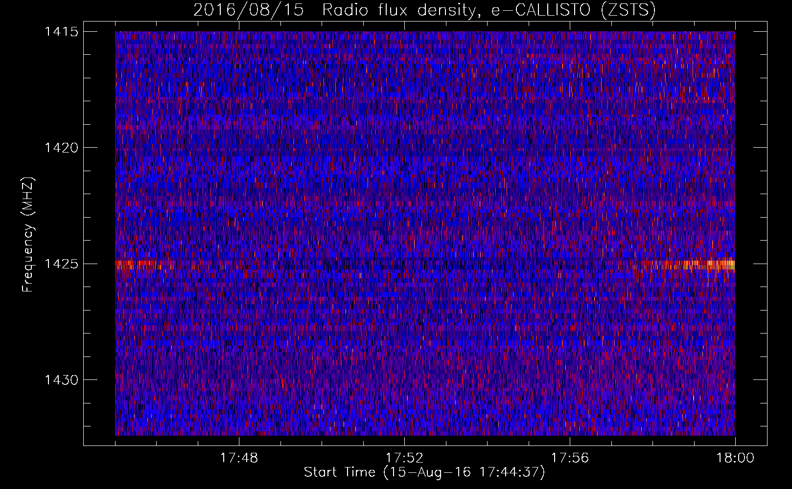Click the 17:56 time tick label
The width and height of the screenshot is (792, 489).
point(570,458)
